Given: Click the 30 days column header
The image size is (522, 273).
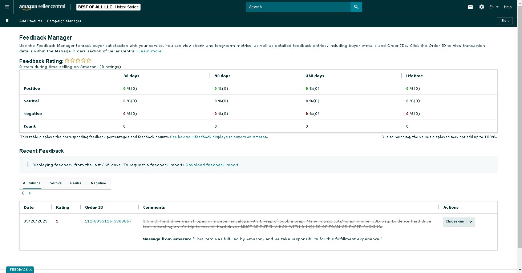Looking at the screenshot, I should (x=131, y=76).
